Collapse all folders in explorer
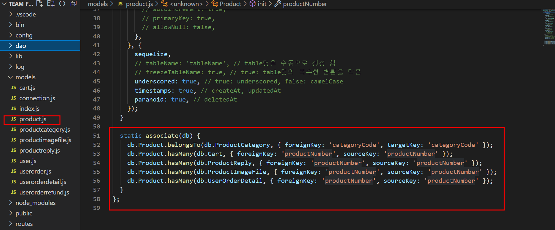Screen dimensions: 555x230 tap(73, 4)
